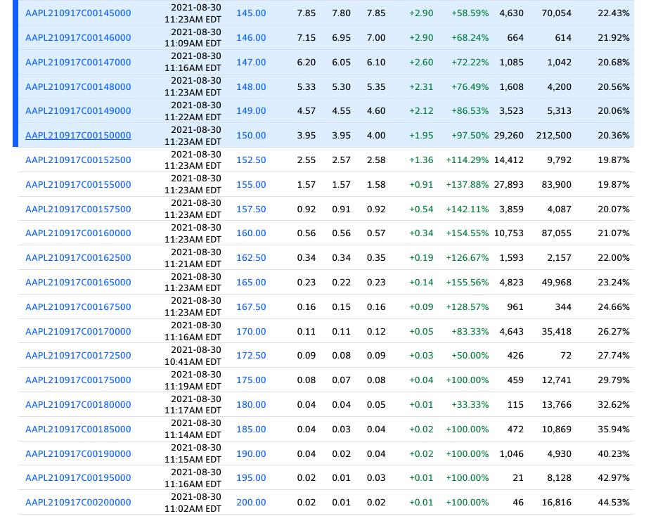Click the 190.00 strike price link
This screenshot has width=651, height=516.
point(251,453)
